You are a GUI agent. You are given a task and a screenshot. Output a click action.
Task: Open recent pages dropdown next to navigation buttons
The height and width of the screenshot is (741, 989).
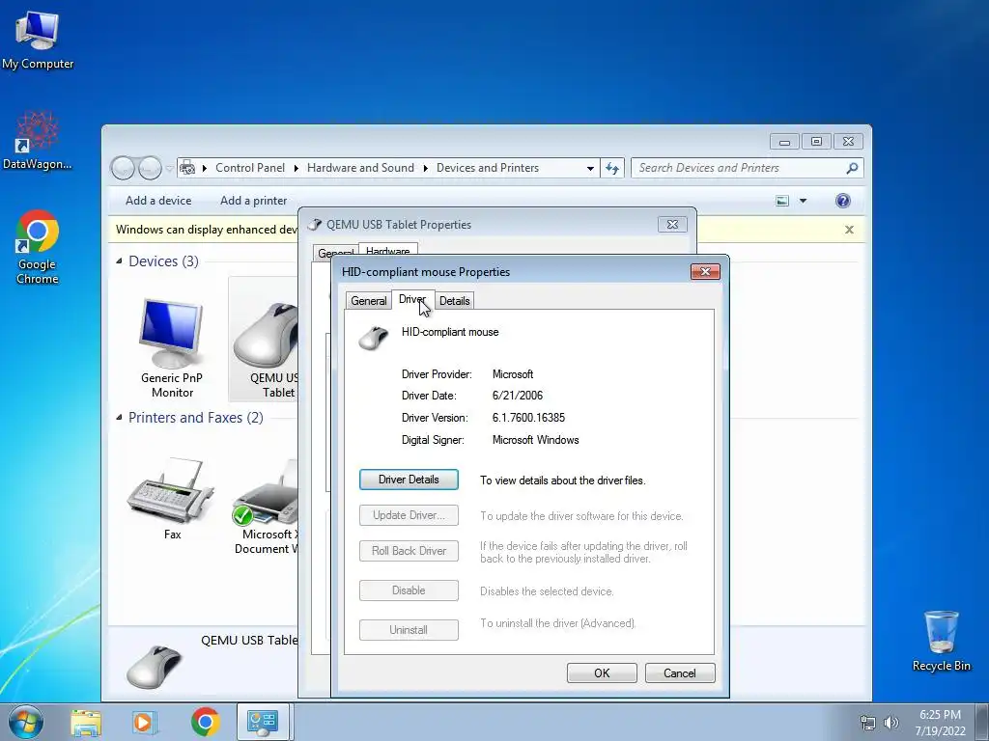pos(169,168)
